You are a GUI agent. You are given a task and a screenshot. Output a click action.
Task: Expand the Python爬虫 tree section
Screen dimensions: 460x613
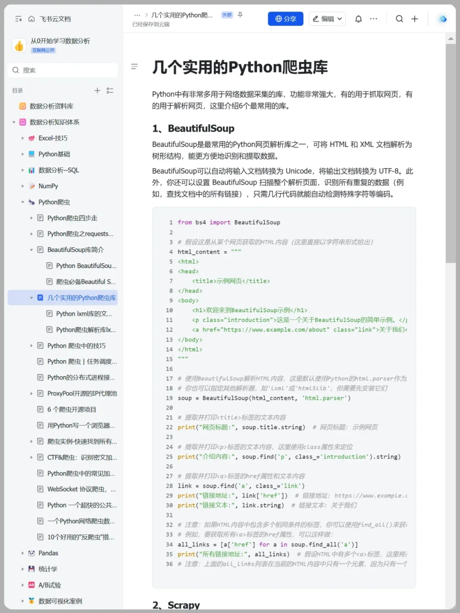point(23,202)
